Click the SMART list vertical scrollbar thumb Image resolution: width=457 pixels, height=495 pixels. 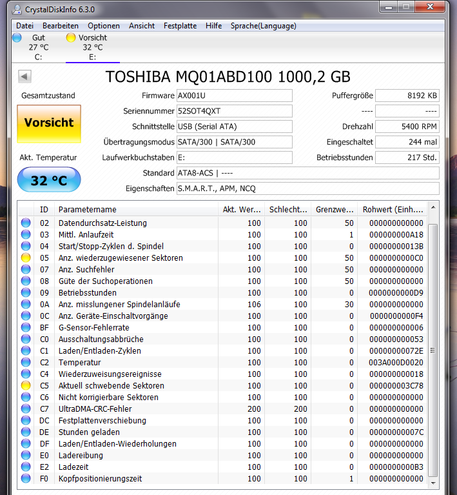[433, 350]
